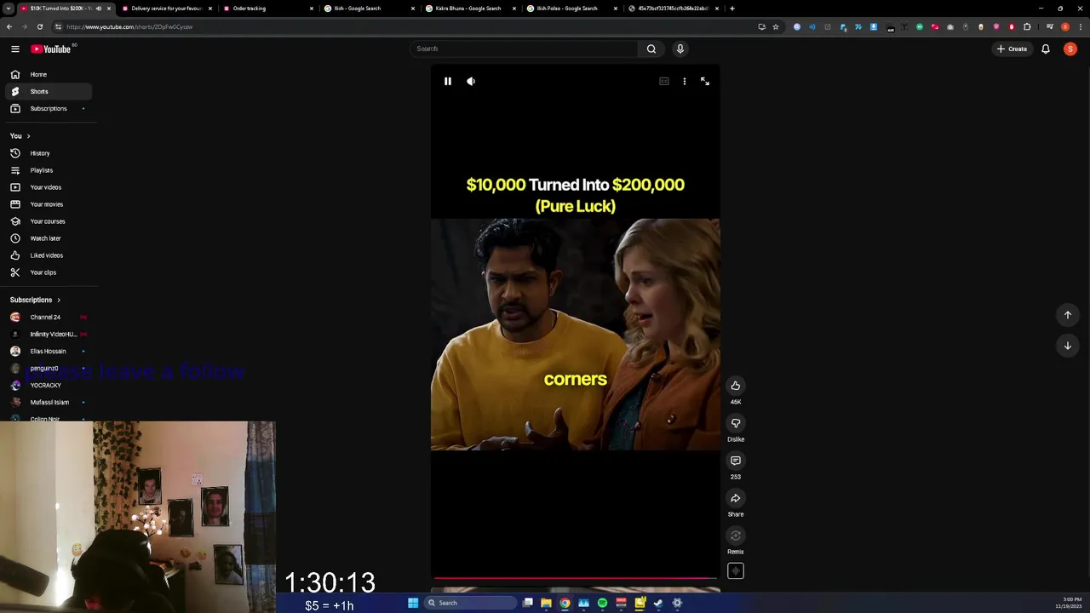1090x613 pixels.
Task: Open Mufassil Islam subscription
Action: pyautogui.click(x=49, y=402)
